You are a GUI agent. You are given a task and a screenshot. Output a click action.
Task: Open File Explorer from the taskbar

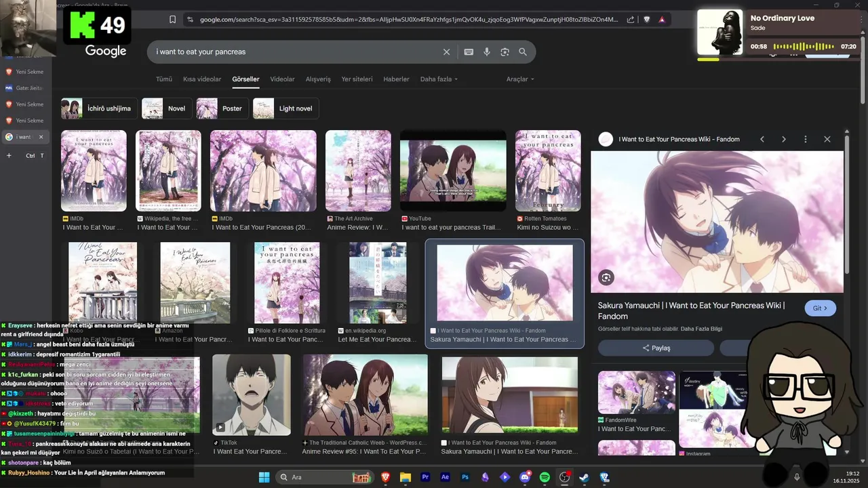coord(406,477)
